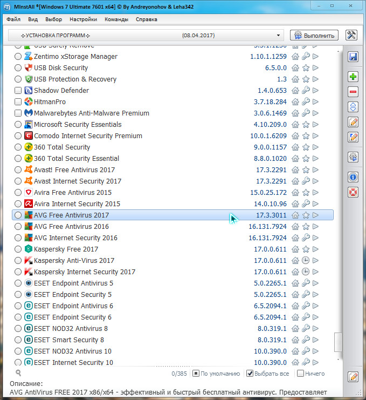Select the Kaspersky Free 2017 radio button
Viewport: 366px width, 400px height.
[x=18, y=249]
